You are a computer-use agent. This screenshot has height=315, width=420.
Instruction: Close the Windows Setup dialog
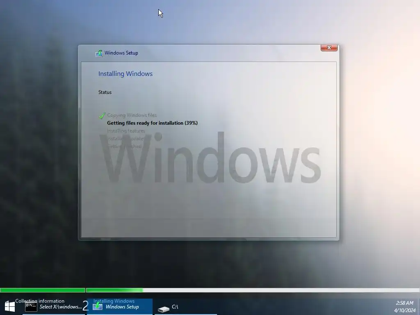tap(329, 48)
